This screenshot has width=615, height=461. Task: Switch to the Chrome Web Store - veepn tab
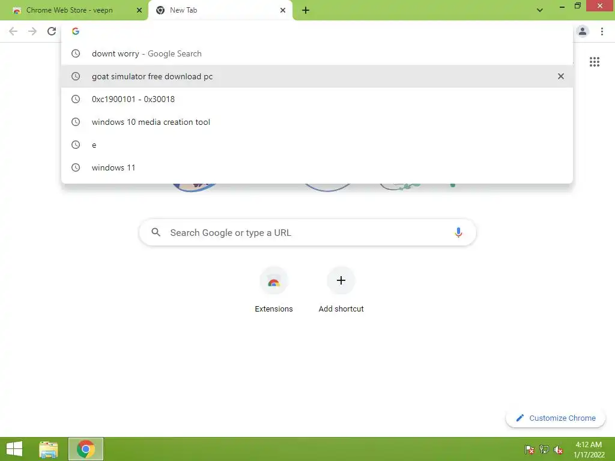click(x=74, y=10)
